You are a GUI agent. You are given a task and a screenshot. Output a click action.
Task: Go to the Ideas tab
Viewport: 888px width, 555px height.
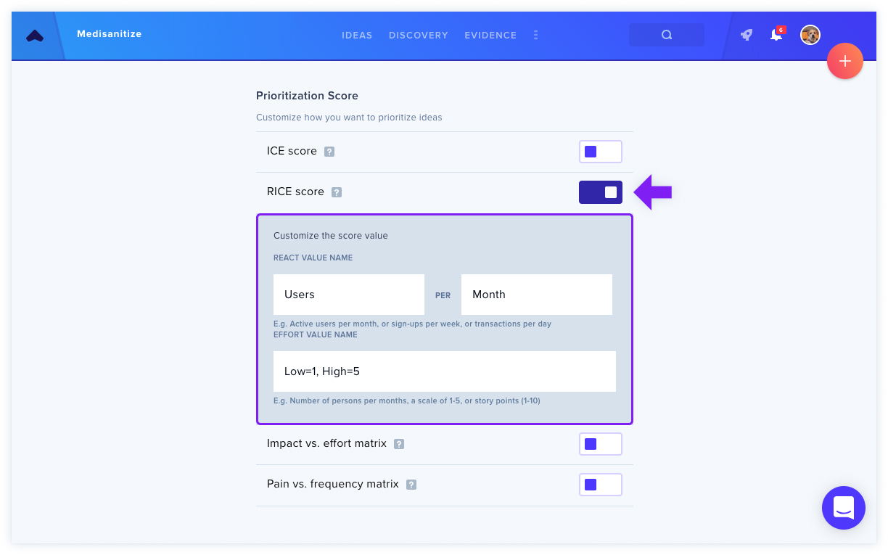(357, 35)
